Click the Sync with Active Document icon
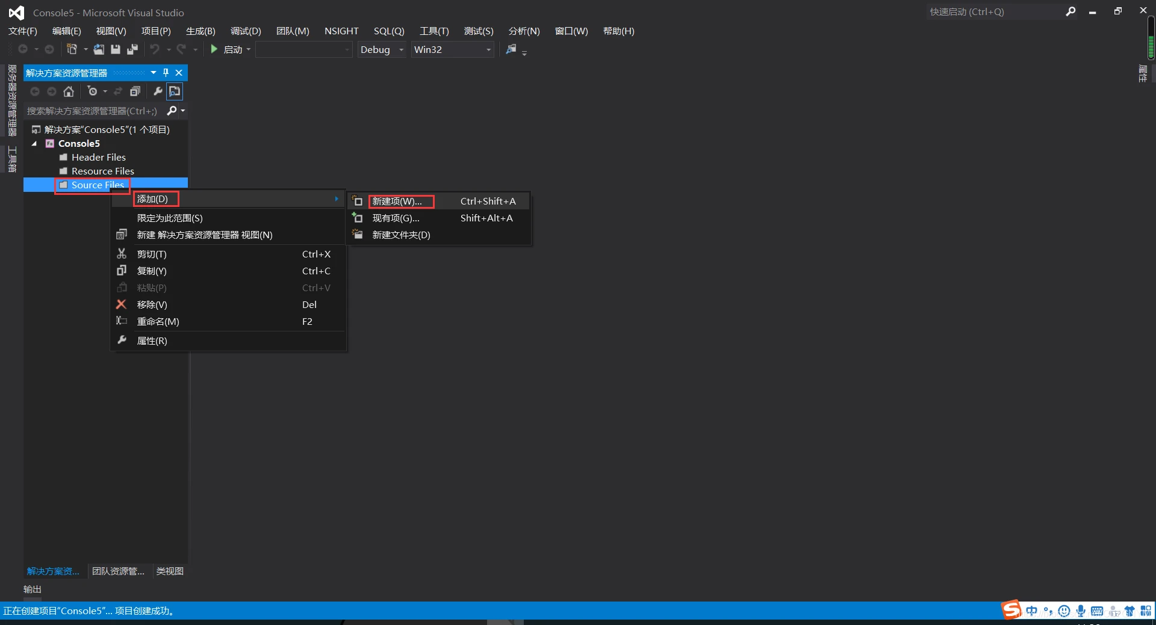Image resolution: width=1156 pixels, height=625 pixels. pos(118,91)
